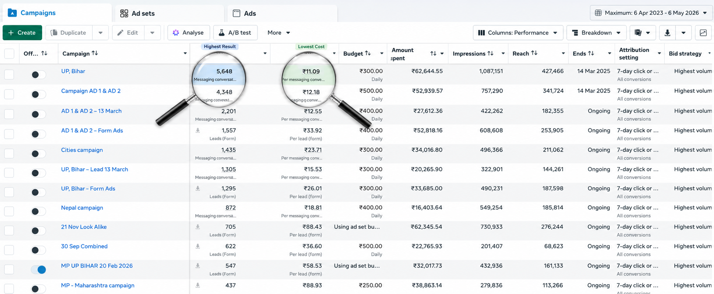The height and width of the screenshot is (294, 714).
Task: Open MP - Maharashtra campaign link
Action: (x=98, y=285)
